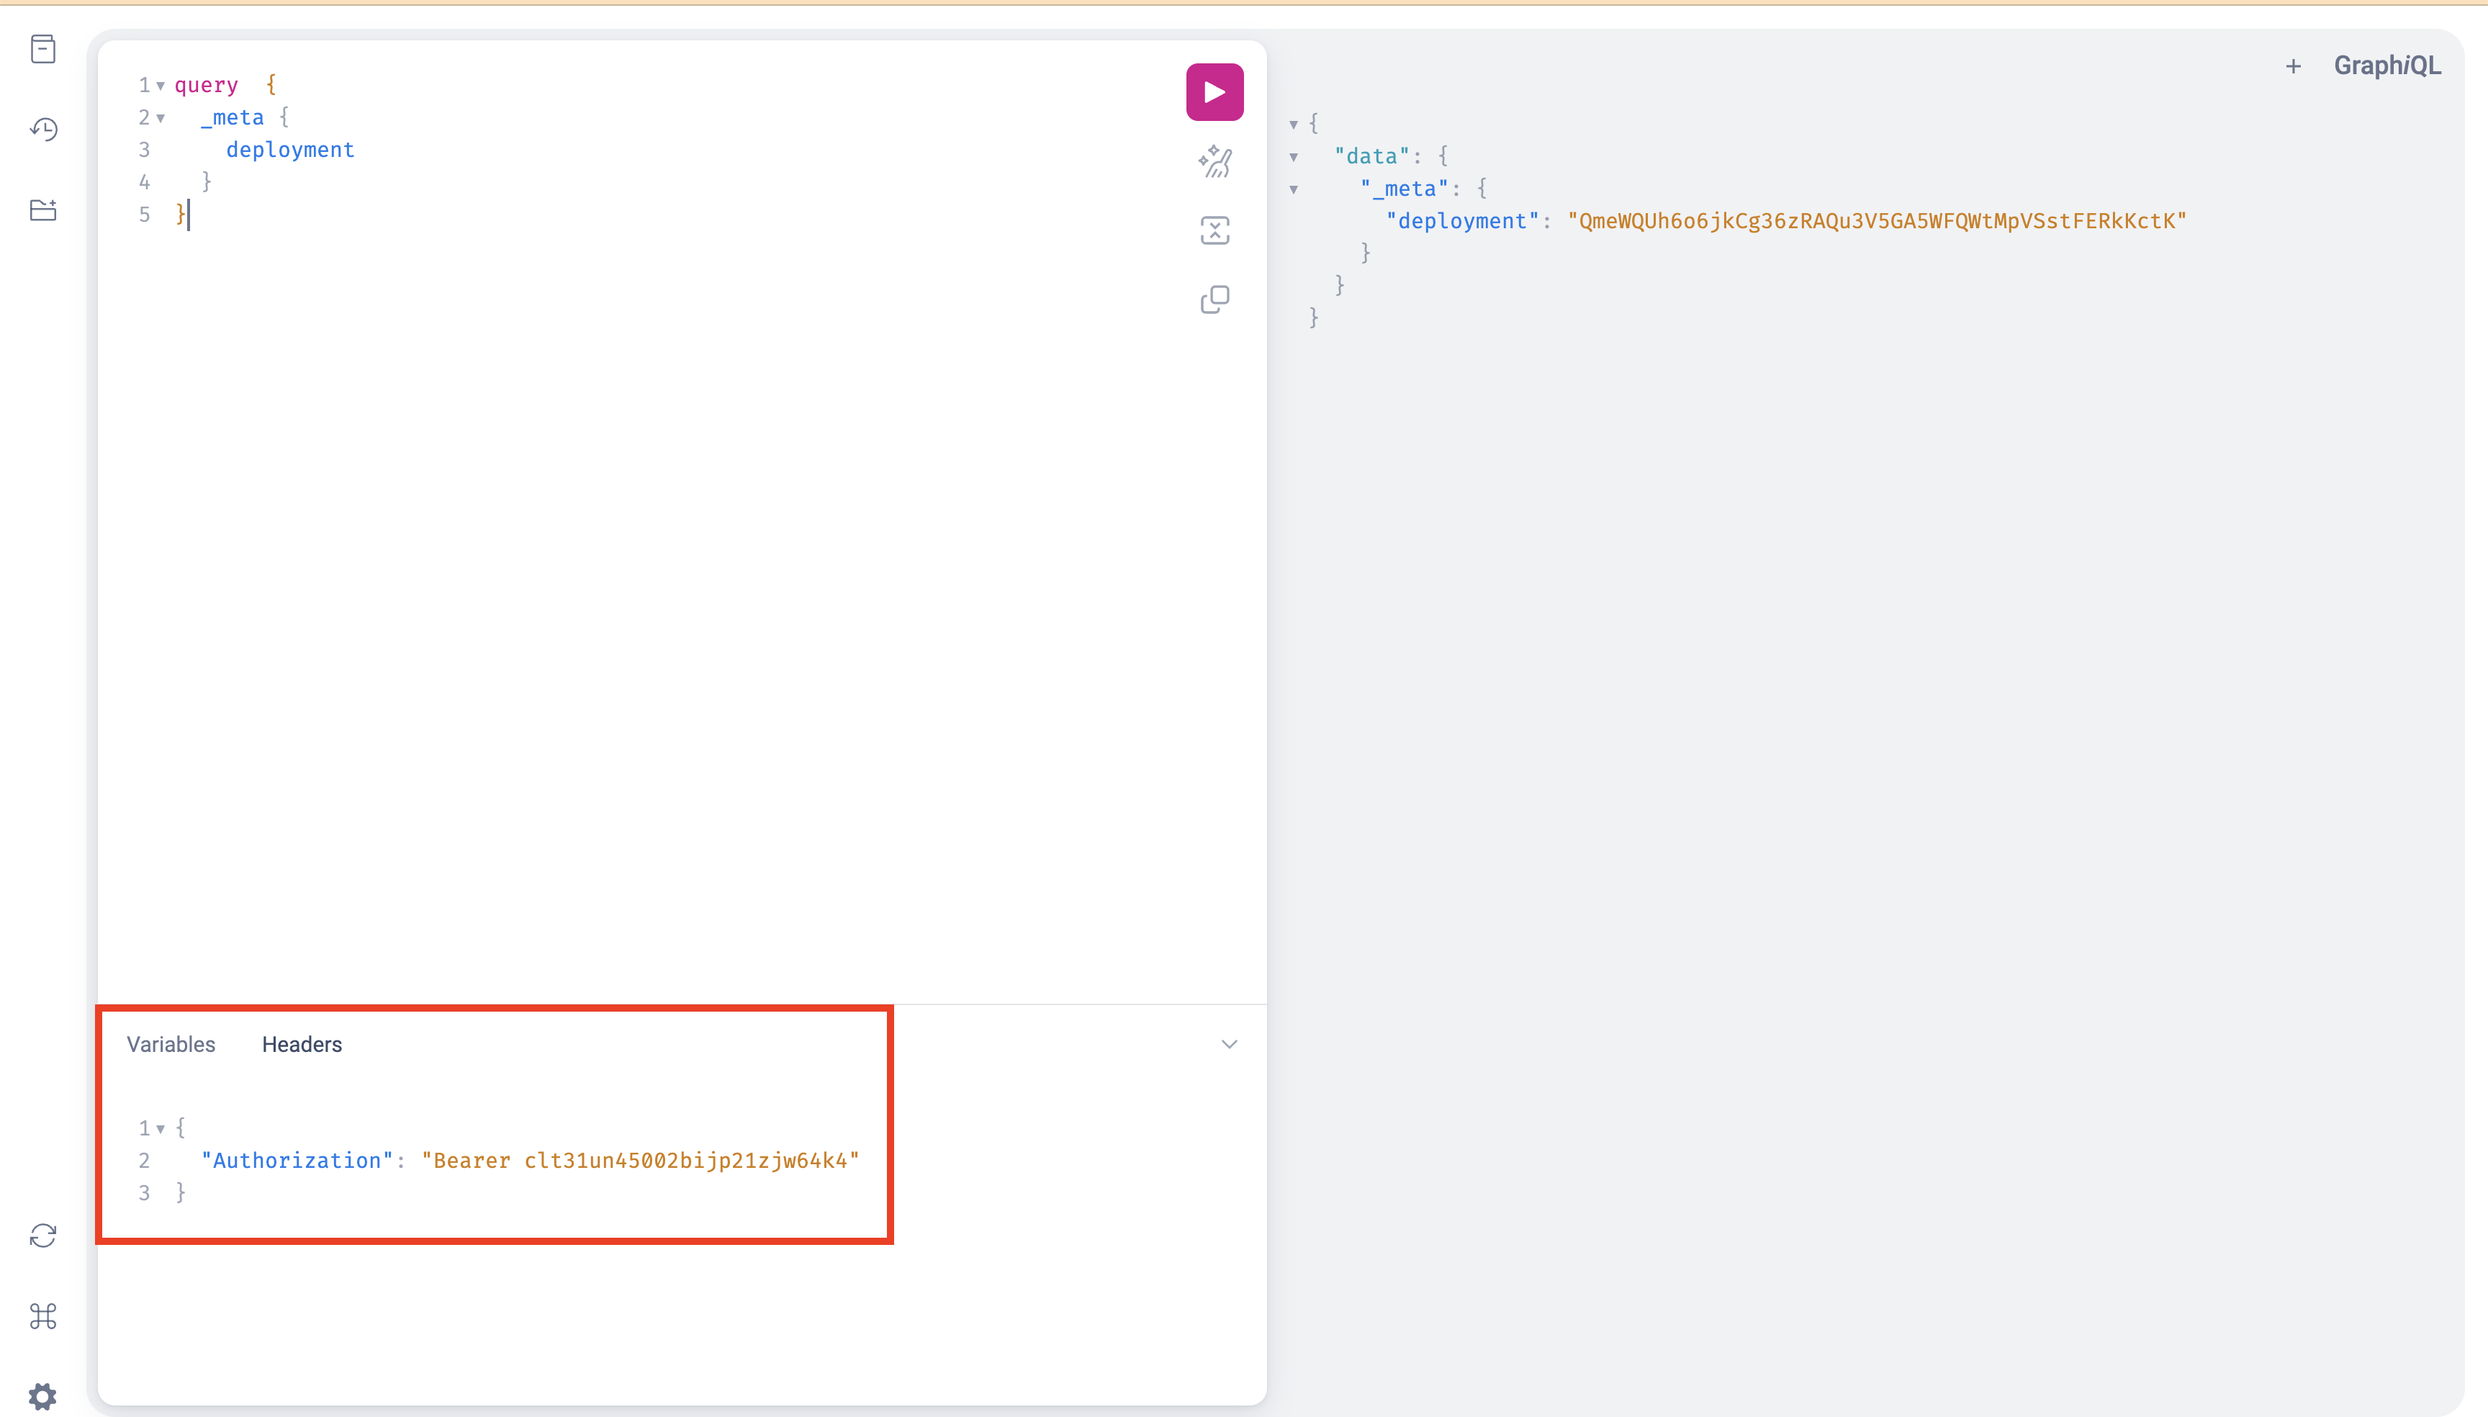
Task: Click line number 5 in query editor
Action: pos(144,214)
